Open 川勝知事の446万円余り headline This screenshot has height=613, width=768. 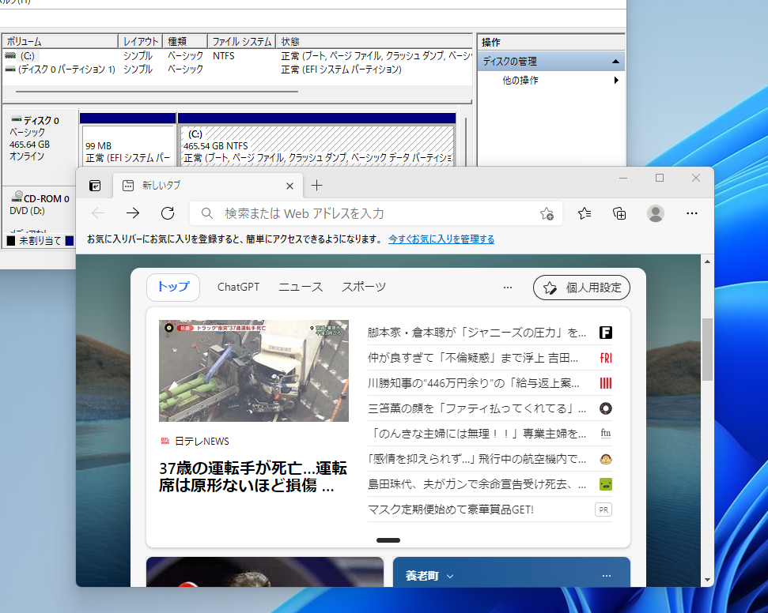pos(474,383)
